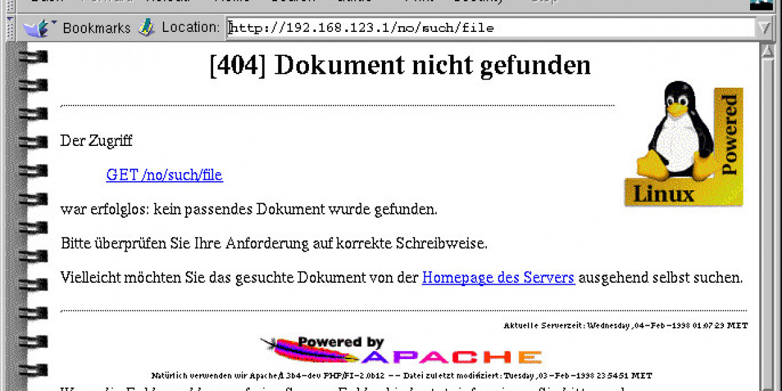Click the Netscape logo in the top-right corner

click(760, 3)
